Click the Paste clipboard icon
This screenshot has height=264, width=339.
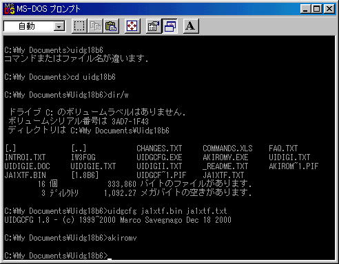coord(111,26)
